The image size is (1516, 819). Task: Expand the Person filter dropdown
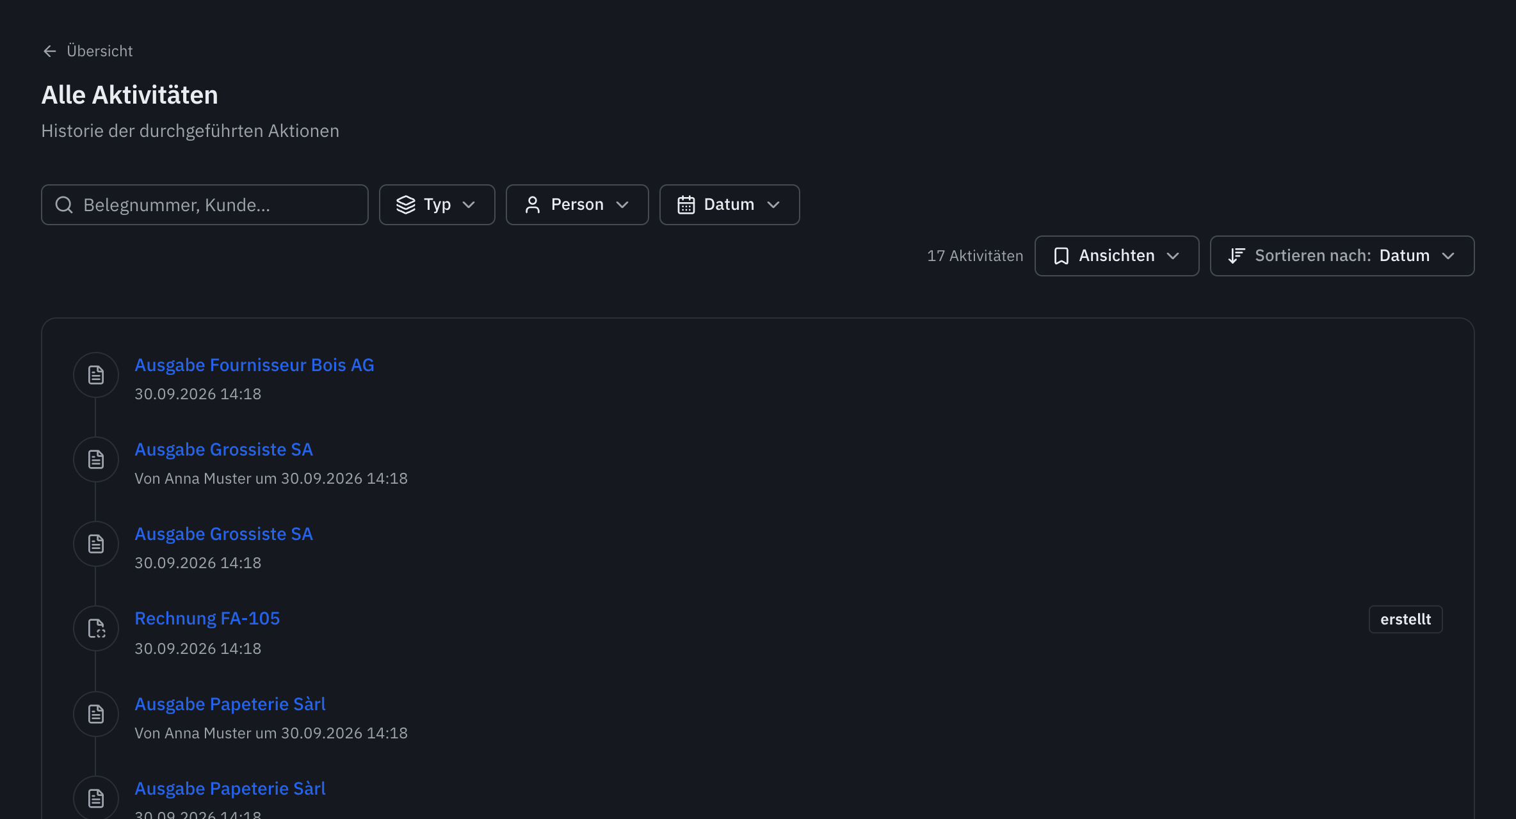click(577, 205)
